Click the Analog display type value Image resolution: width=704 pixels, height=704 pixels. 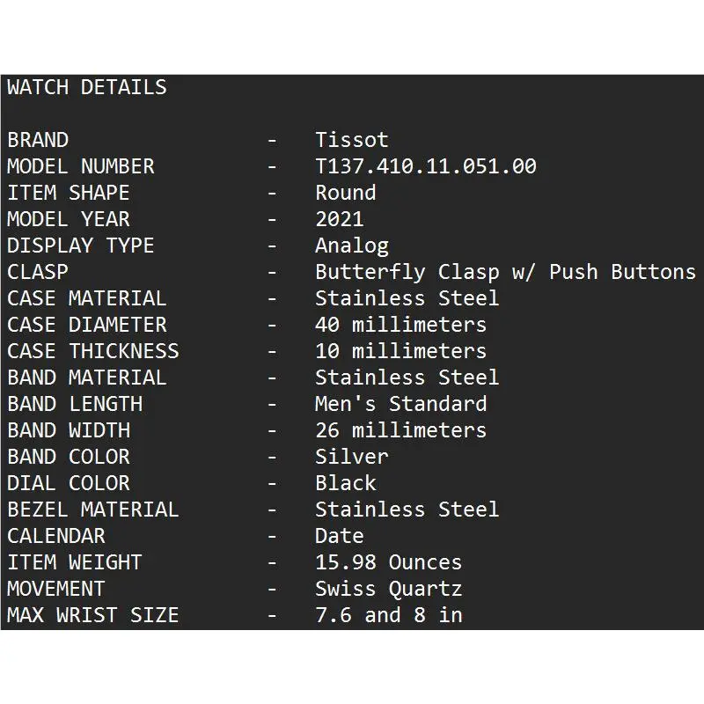[x=351, y=246]
